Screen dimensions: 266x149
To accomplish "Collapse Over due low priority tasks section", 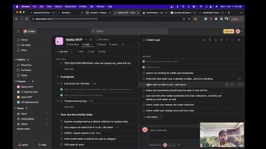I will pyautogui.click(x=58, y=115).
